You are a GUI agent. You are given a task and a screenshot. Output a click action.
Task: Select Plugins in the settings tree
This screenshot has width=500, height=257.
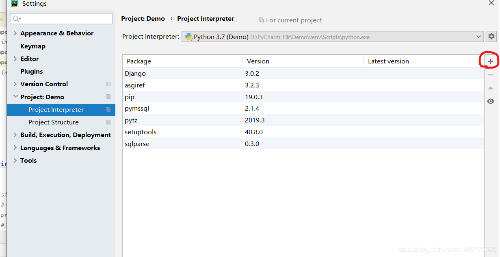click(31, 72)
